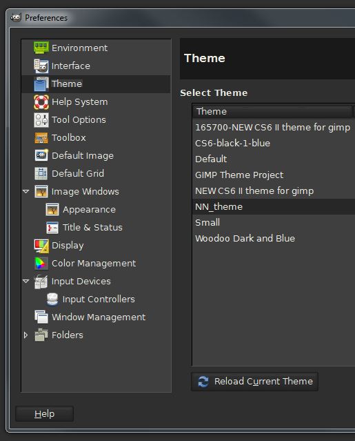Expand the Folders tree branch
This screenshot has height=441, width=355.
[x=26, y=335]
